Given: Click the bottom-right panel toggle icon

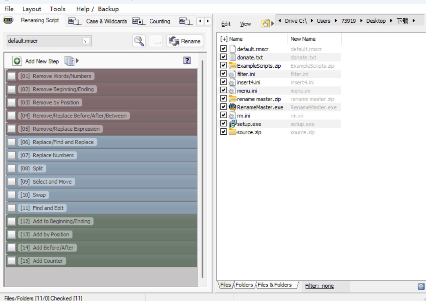Looking at the screenshot, I should coord(421,286).
